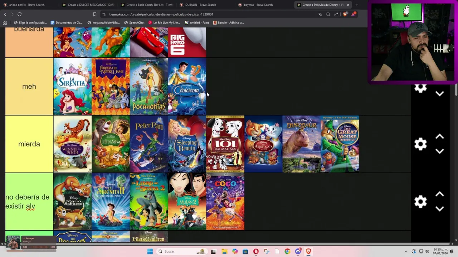This screenshot has height=257, width=458.
Task: Select the Coco poster
Action: point(225,202)
